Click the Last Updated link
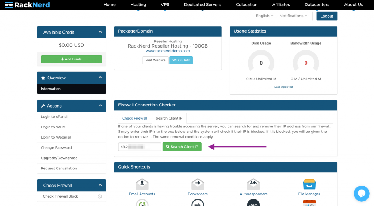Screen dimensions: 374x206 (x=283, y=87)
